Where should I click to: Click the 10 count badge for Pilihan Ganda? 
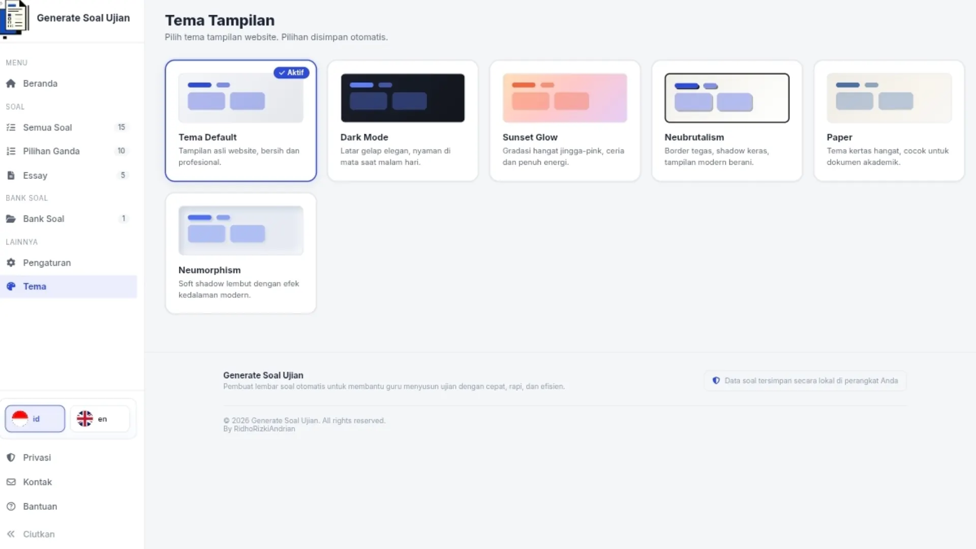(x=121, y=151)
